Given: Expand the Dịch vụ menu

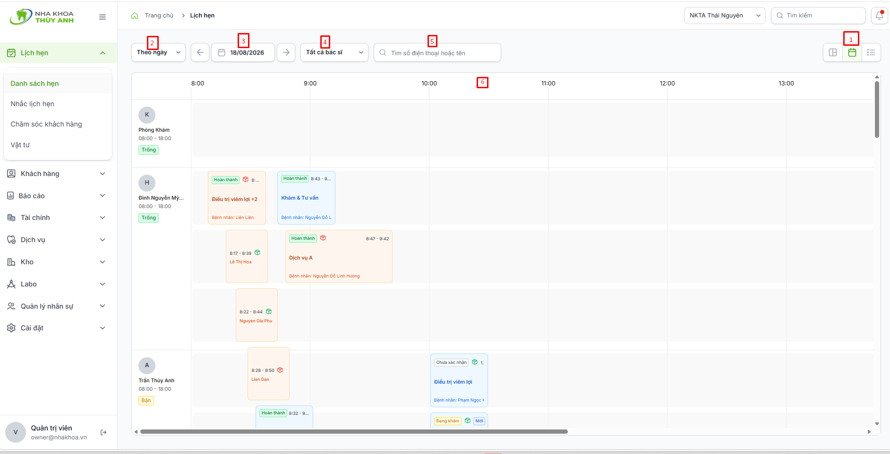Looking at the screenshot, I should click(x=59, y=240).
